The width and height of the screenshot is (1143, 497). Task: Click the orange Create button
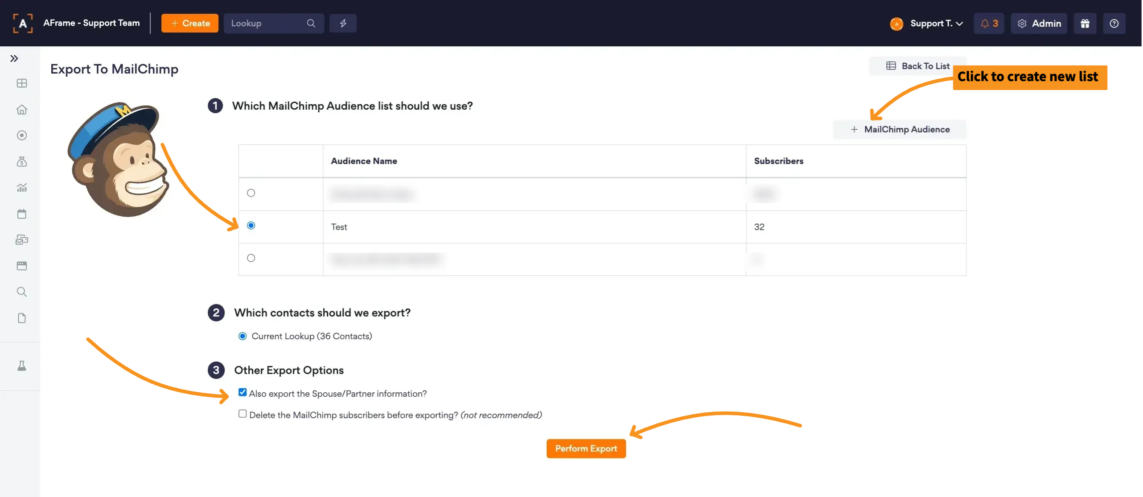pyautogui.click(x=190, y=23)
